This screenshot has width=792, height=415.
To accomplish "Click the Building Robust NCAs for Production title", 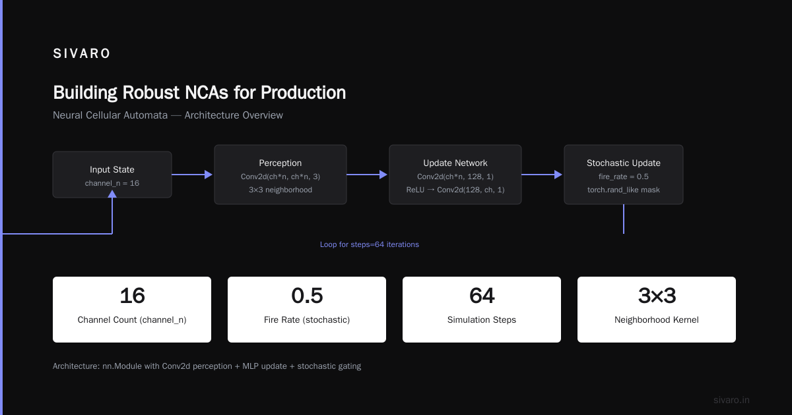I will point(199,92).
